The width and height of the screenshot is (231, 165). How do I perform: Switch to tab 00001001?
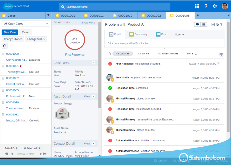66,16
